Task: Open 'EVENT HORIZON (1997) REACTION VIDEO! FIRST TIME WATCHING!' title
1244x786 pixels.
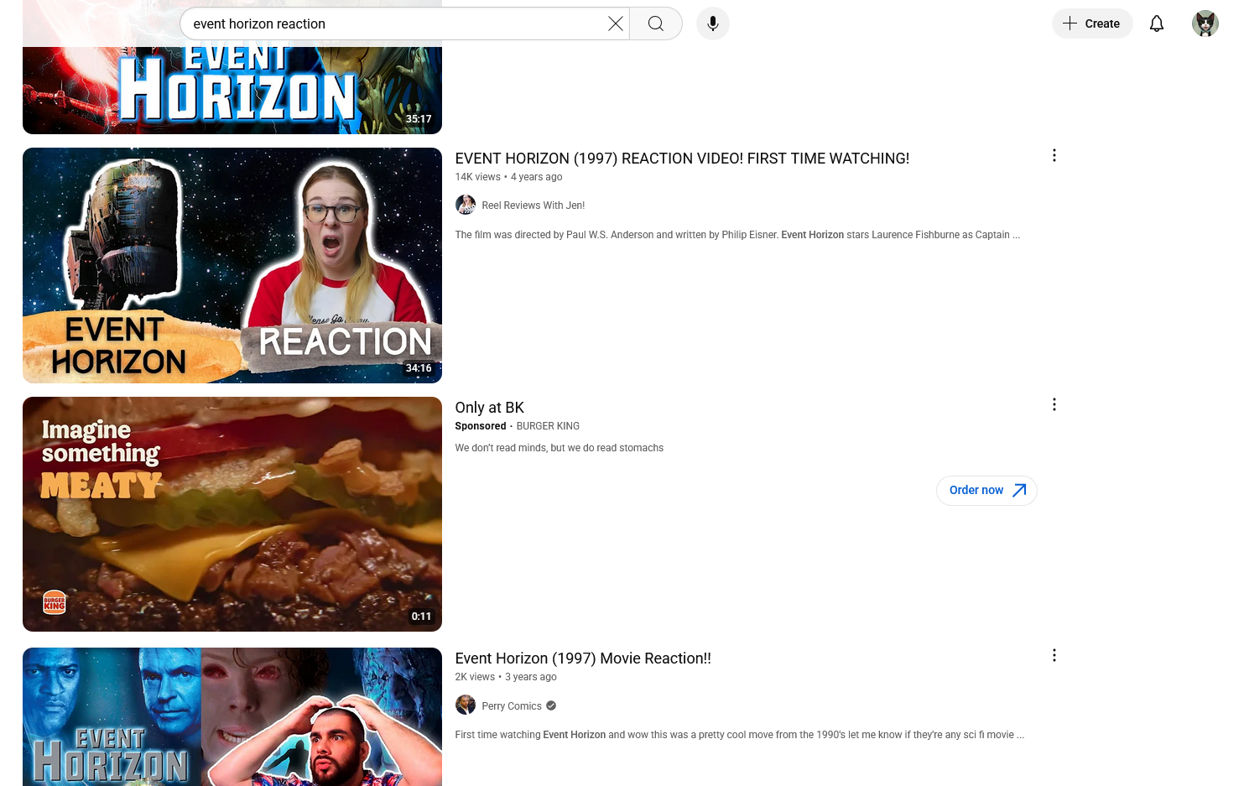Action: point(682,159)
